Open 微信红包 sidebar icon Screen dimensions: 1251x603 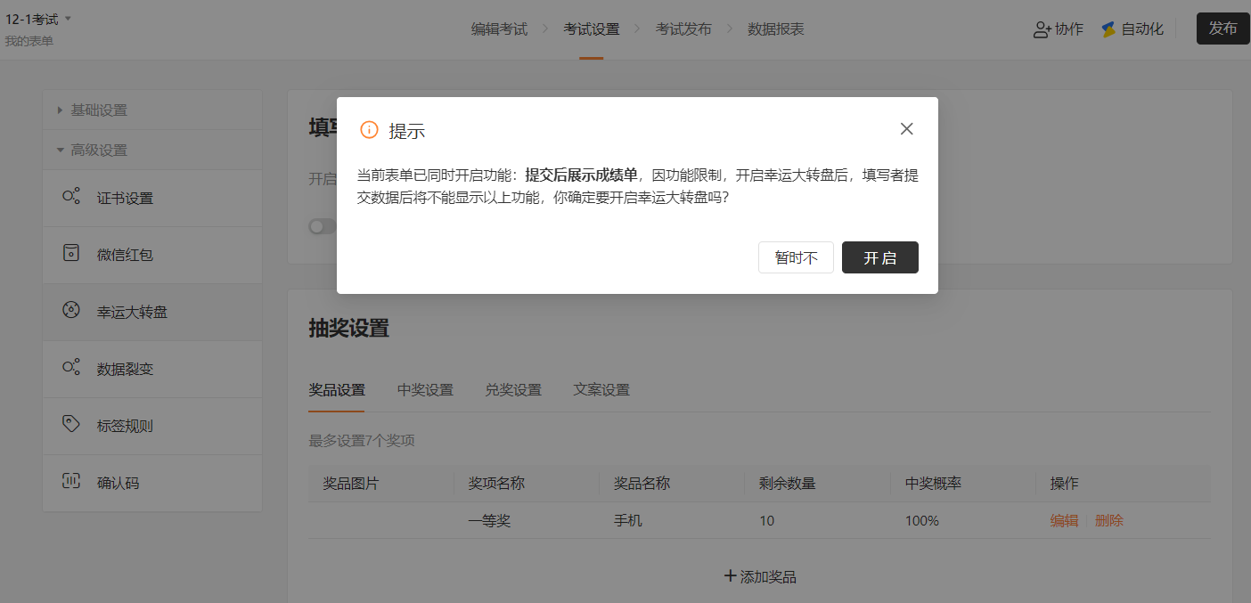(x=71, y=254)
